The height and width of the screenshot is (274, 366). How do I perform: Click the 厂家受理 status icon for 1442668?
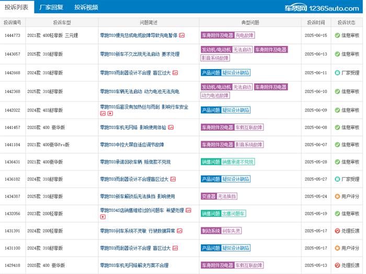click(337, 73)
